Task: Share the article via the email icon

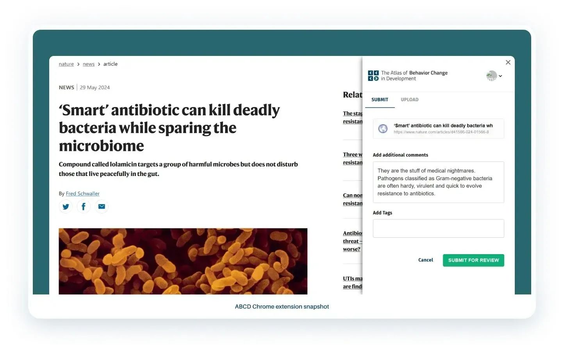Action: pos(102,206)
